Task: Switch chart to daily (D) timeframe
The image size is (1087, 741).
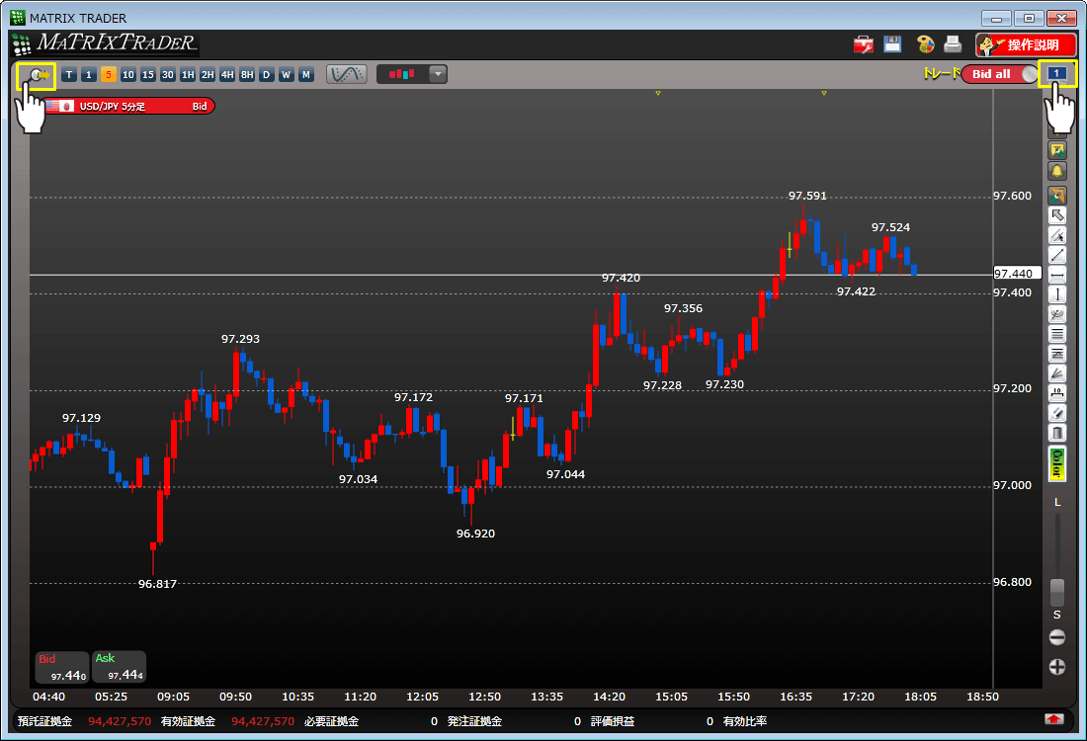Action: point(266,75)
